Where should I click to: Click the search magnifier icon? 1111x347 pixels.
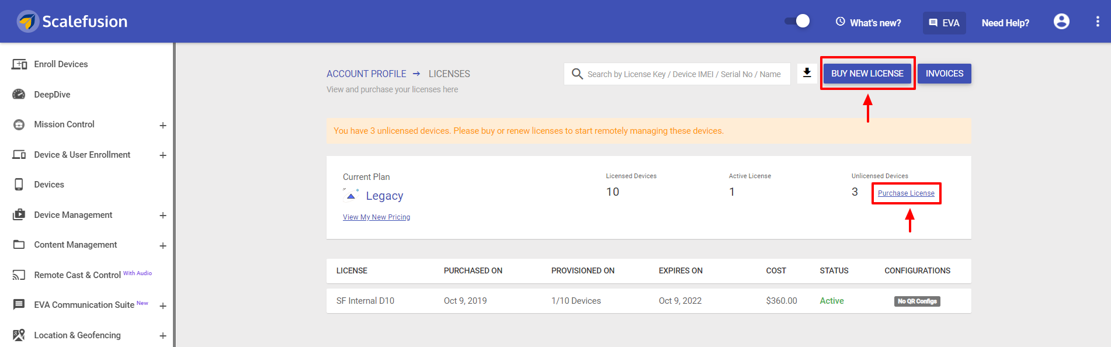pyautogui.click(x=577, y=74)
